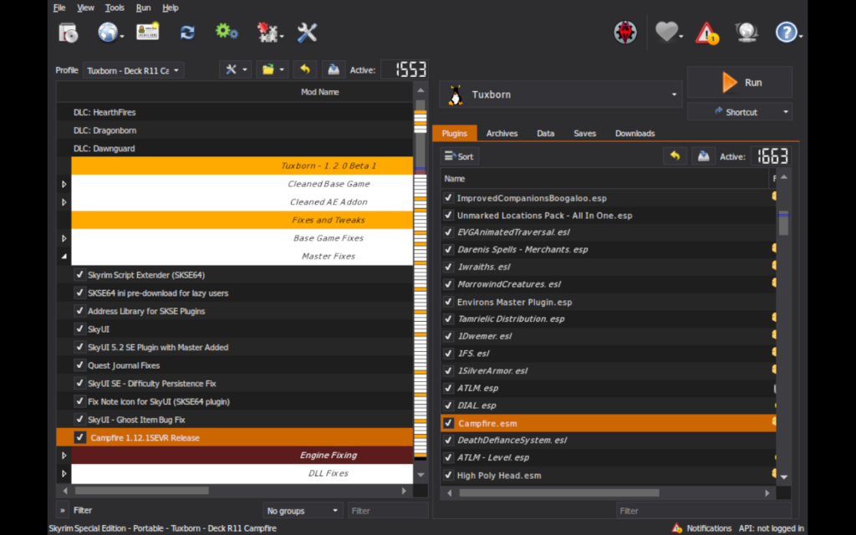856x535 pixels.
Task: Disable the Campfire.esm plugin checkbox
Action: (x=449, y=423)
